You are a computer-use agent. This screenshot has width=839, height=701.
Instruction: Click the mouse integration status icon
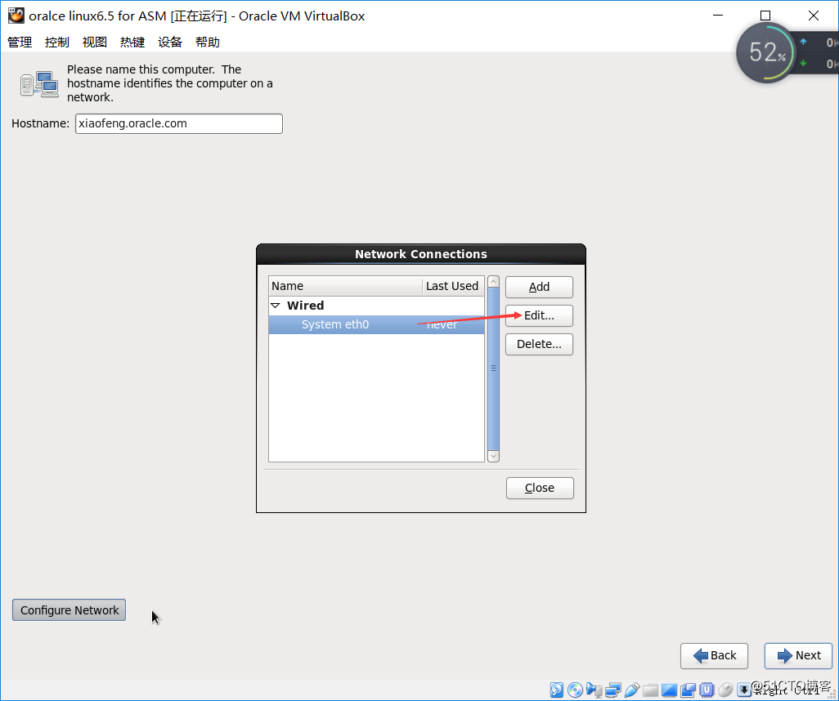[725, 690]
